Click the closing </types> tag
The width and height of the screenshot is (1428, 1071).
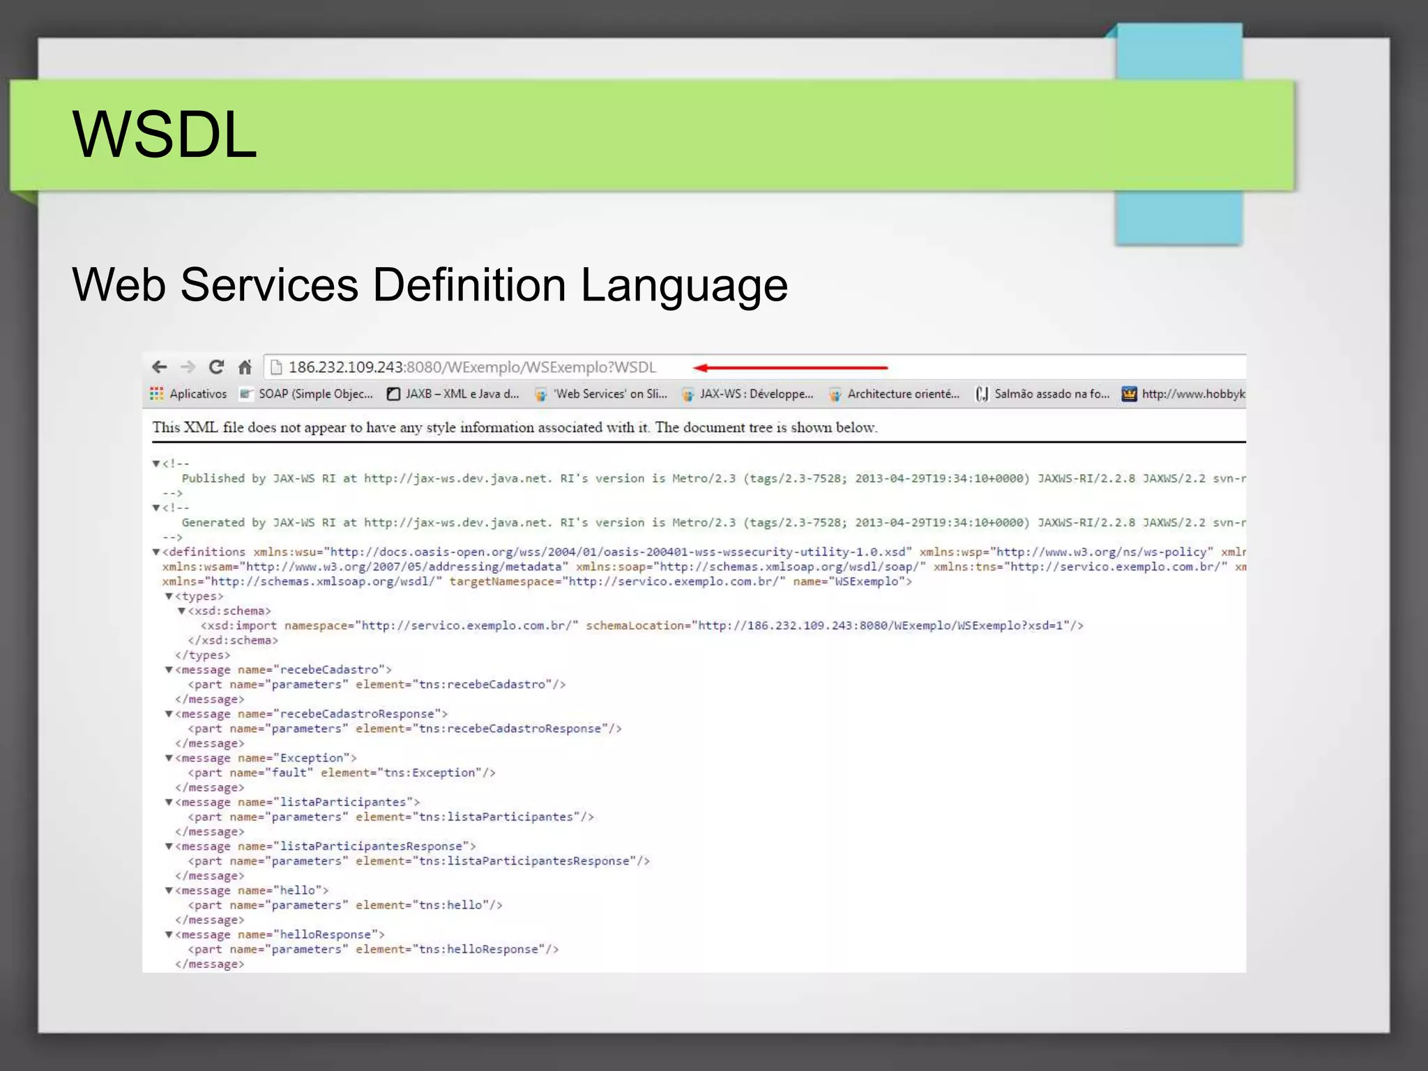[202, 655]
